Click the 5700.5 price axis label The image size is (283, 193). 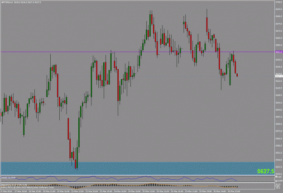279,2
